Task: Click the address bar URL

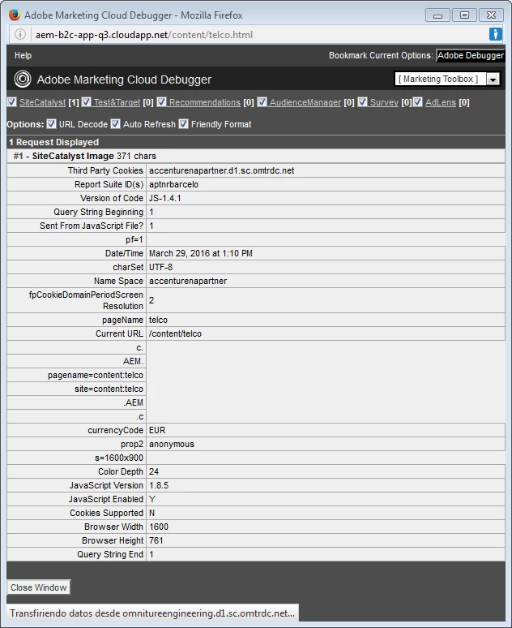Action: click(x=144, y=35)
